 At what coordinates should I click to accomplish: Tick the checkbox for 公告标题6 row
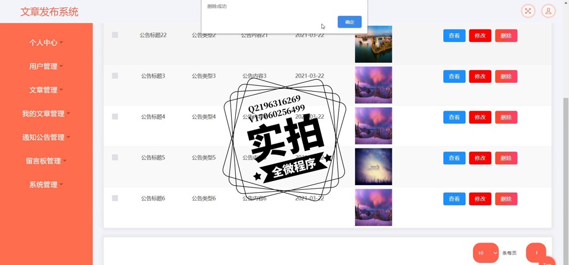(115, 198)
